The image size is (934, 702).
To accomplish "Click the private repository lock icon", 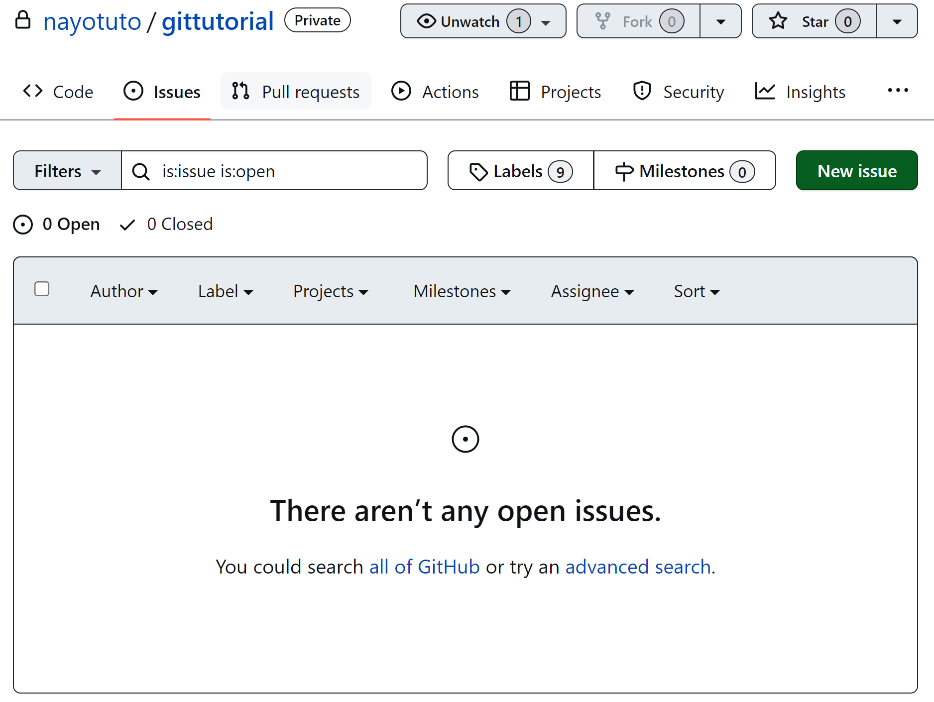I will (x=23, y=20).
